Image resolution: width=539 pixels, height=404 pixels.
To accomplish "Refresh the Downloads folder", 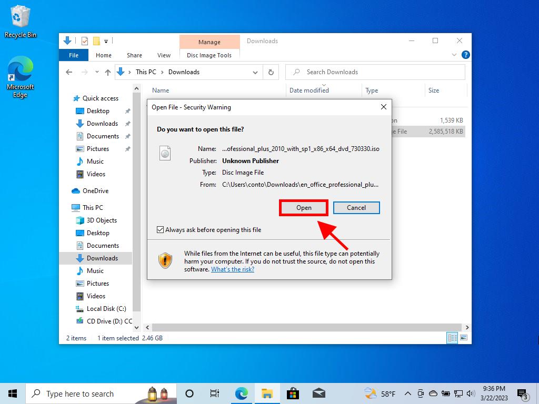I will pyautogui.click(x=271, y=73).
